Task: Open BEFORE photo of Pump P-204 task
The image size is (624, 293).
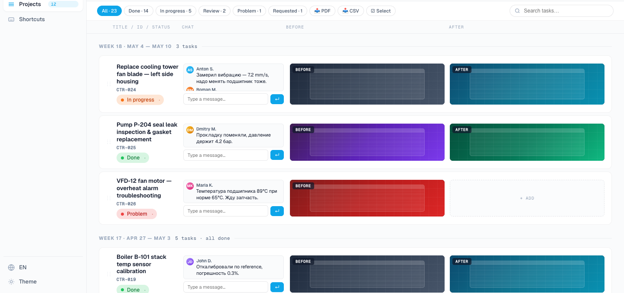Action: click(367, 142)
